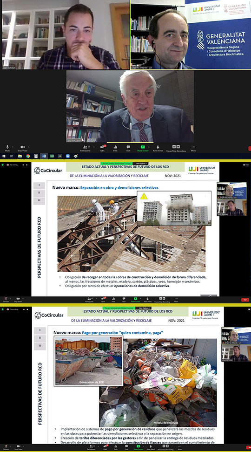Select Angel M. Pitarch's video tile in the top window

tap(191, 34)
